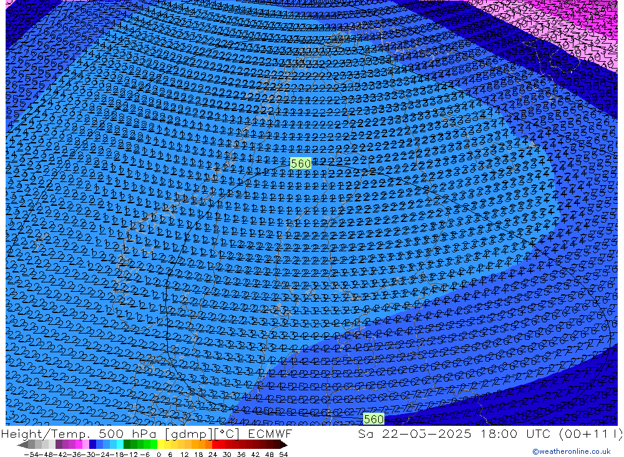624x457 pixels.
Task: Click the dark blue swatch in the color legend
Action: click(92, 445)
